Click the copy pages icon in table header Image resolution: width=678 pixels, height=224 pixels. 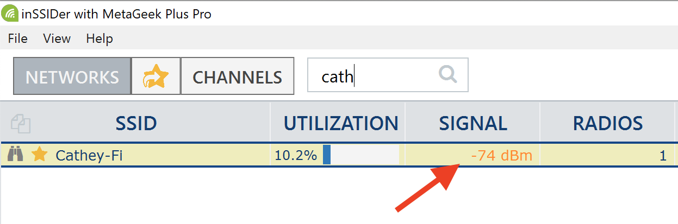[x=21, y=124]
